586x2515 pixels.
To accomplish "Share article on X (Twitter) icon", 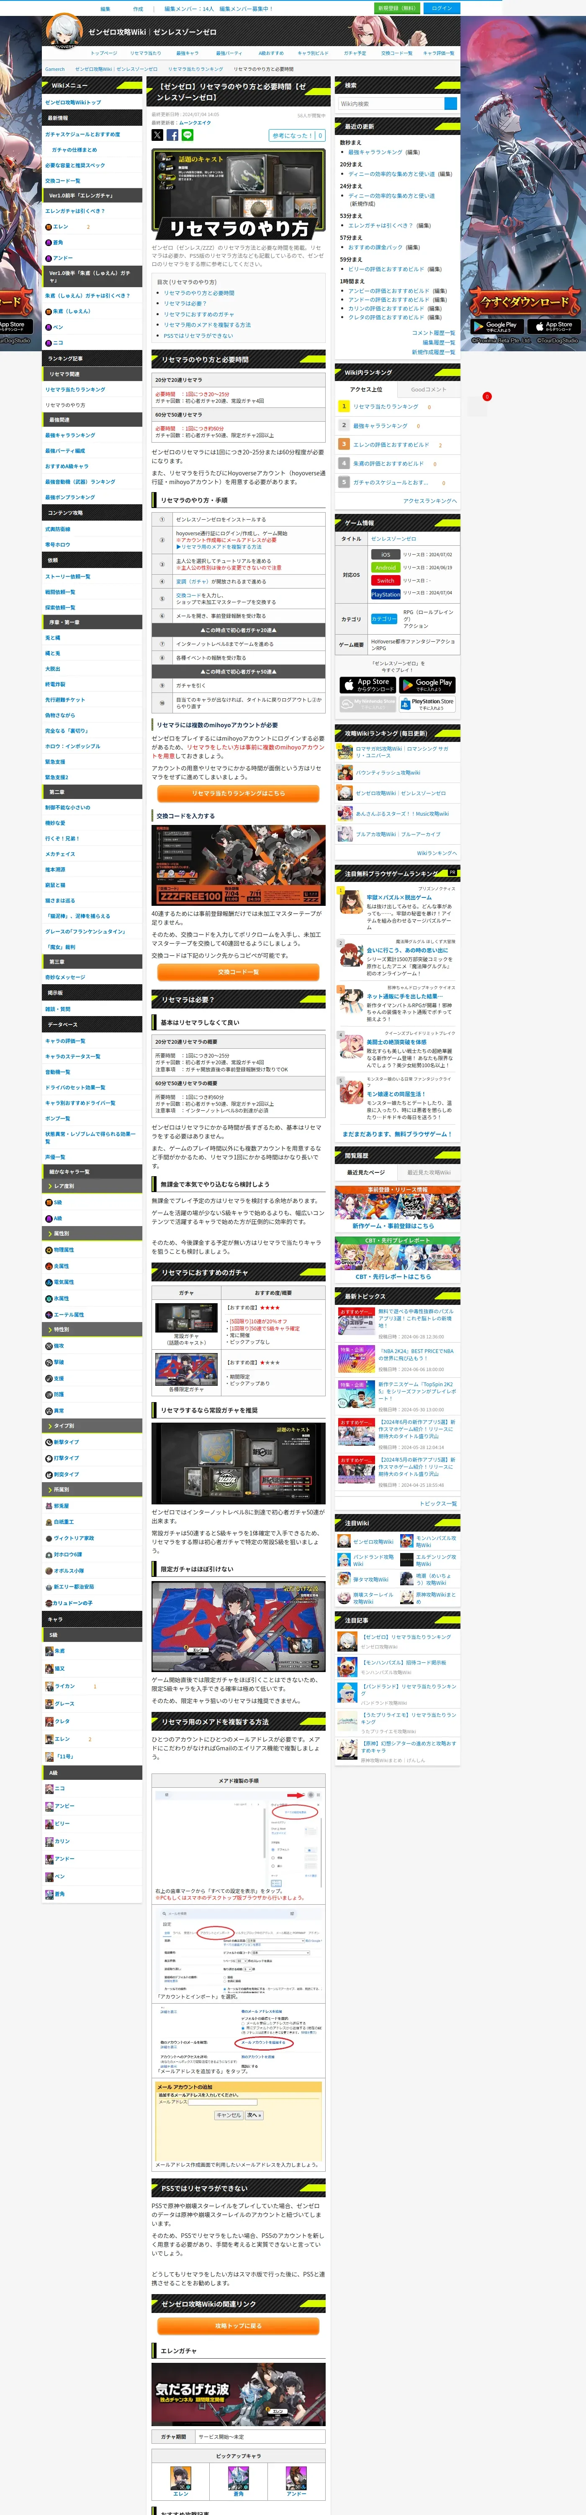I will pyautogui.click(x=157, y=135).
